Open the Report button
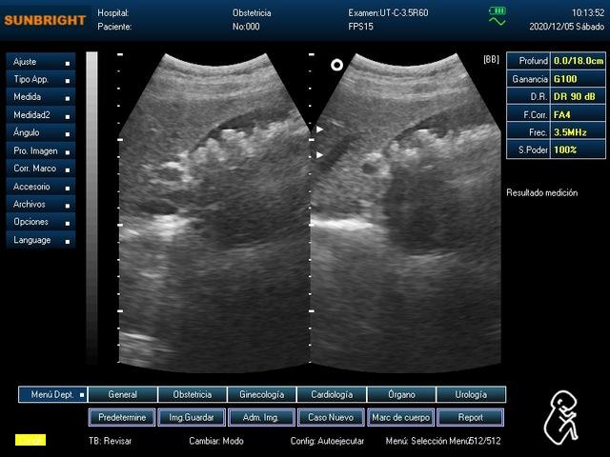Screen dimensions: 610x457 470,417
